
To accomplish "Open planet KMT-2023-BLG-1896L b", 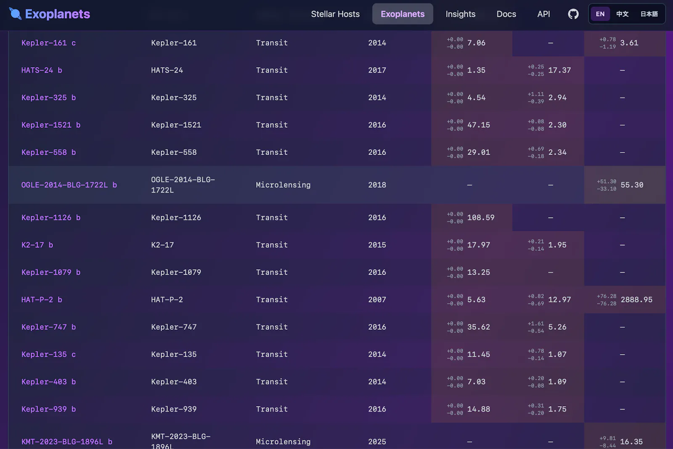I will click(x=67, y=441).
